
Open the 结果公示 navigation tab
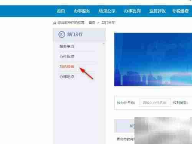107,11
